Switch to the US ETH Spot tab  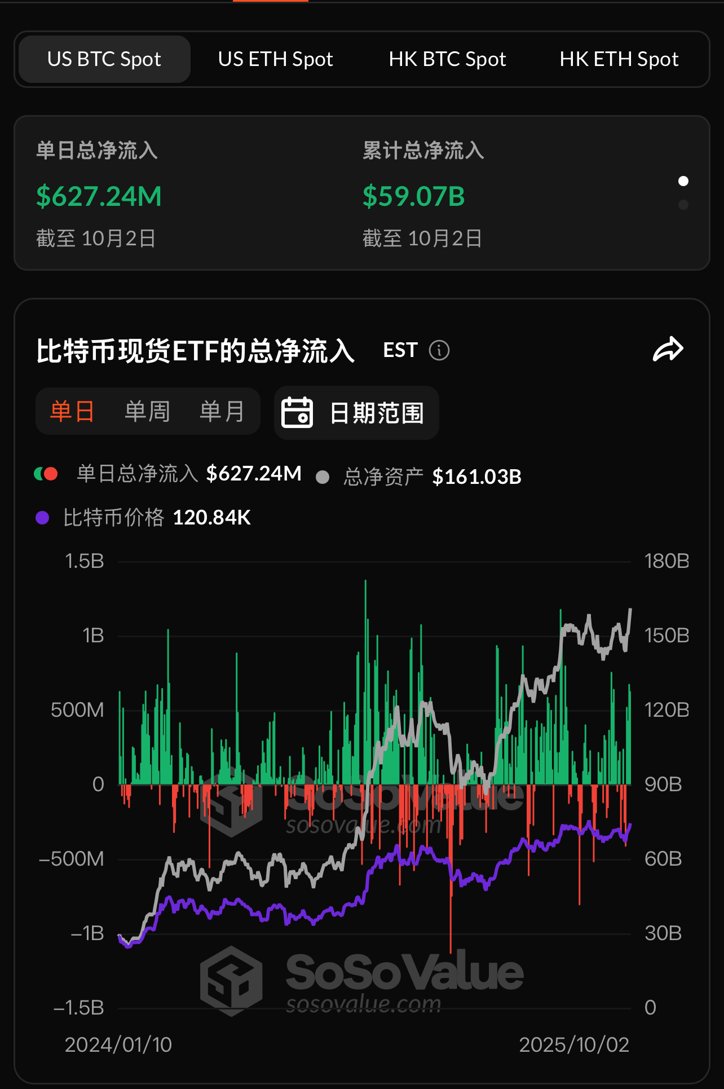coord(275,59)
